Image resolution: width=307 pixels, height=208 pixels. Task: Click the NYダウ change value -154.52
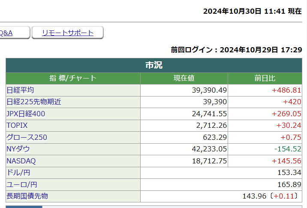pyautogui.click(x=288, y=149)
